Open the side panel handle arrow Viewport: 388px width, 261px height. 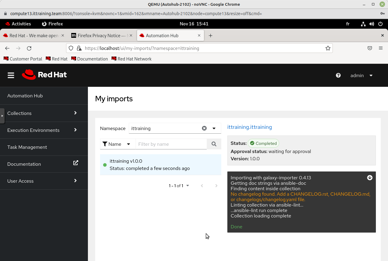point(2,116)
